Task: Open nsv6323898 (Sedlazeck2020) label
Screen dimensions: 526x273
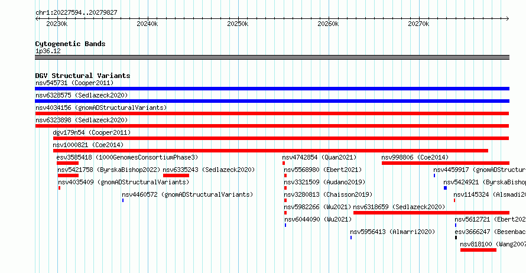Action: point(82,120)
